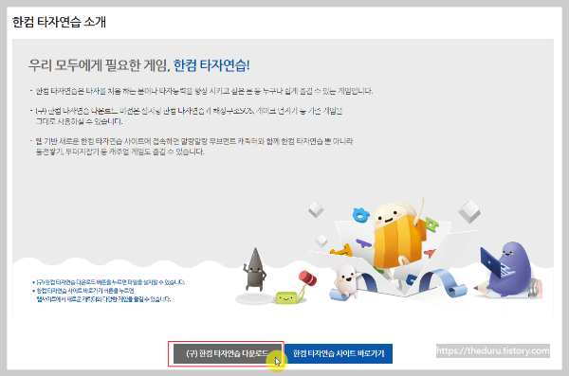569x376 pixels.
Task: Click headline '우리 모두에게 필요한 게임, 한컴 타자연습!'
Action: pos(139,65)
